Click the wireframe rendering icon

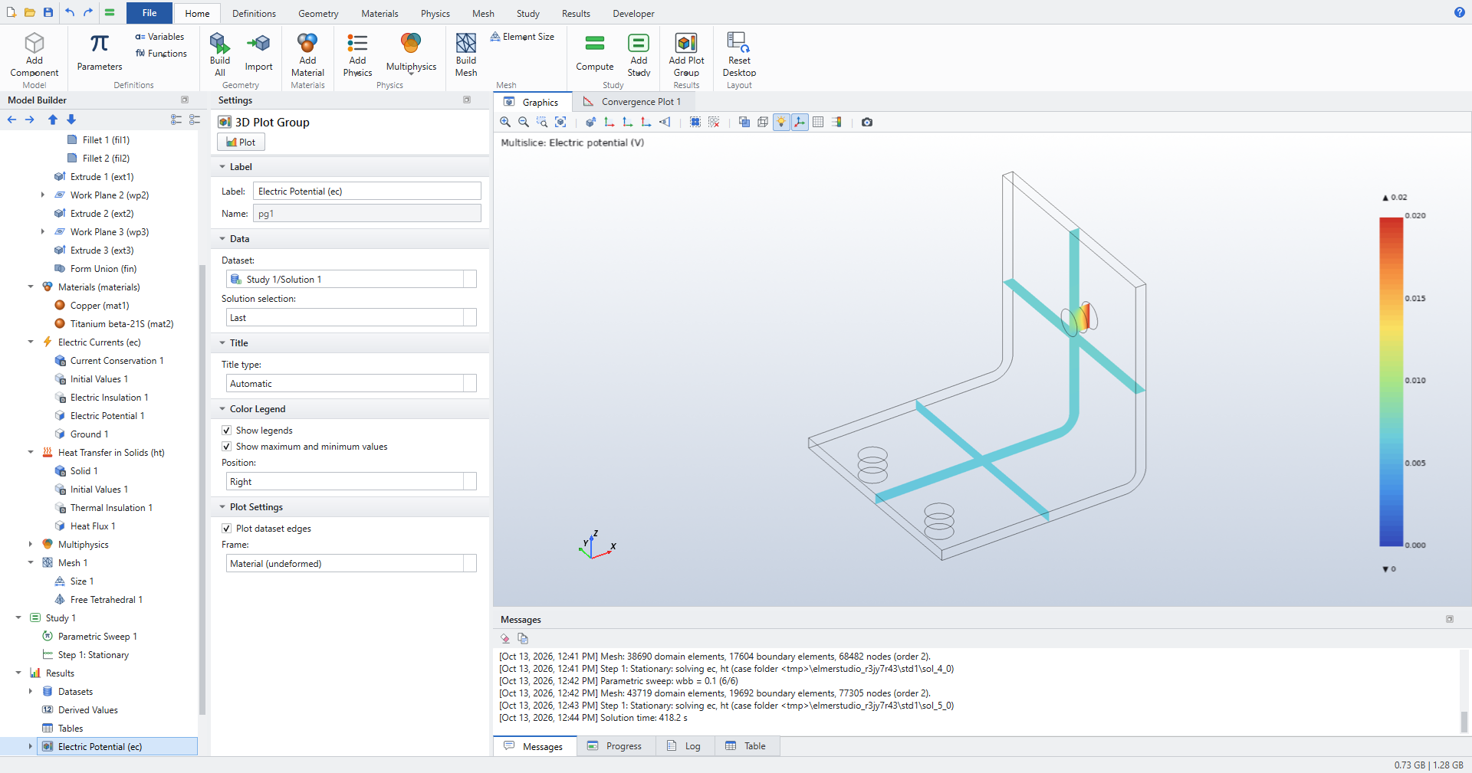[x=763, y=122]
